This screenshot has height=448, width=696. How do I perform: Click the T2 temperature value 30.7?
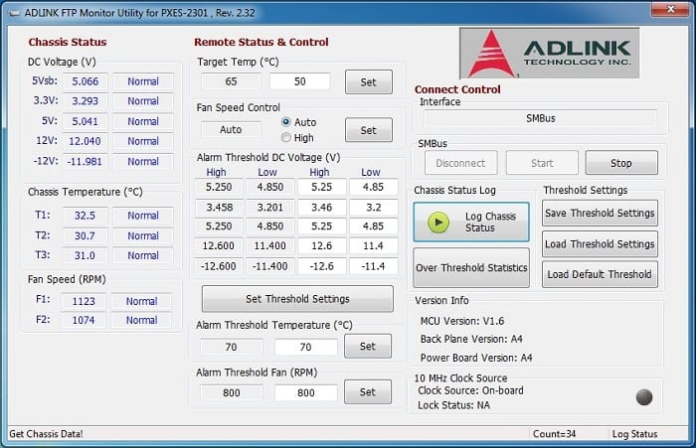pyautogui.click(x=85, y=235)
